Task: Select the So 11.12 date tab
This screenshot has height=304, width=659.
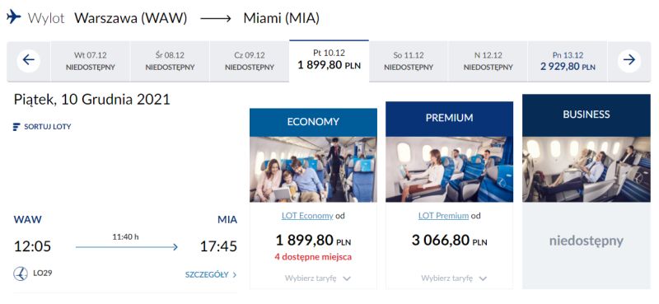Action: click(x=409, y=61)
